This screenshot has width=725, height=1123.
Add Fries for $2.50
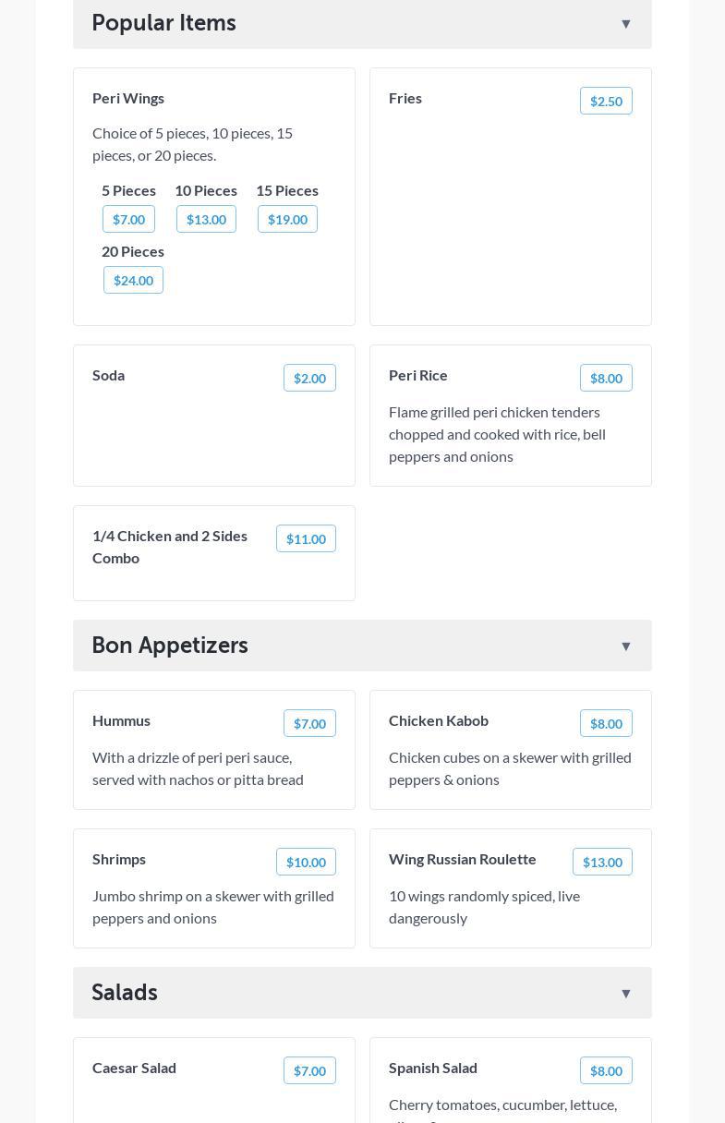tap(606, 102)
